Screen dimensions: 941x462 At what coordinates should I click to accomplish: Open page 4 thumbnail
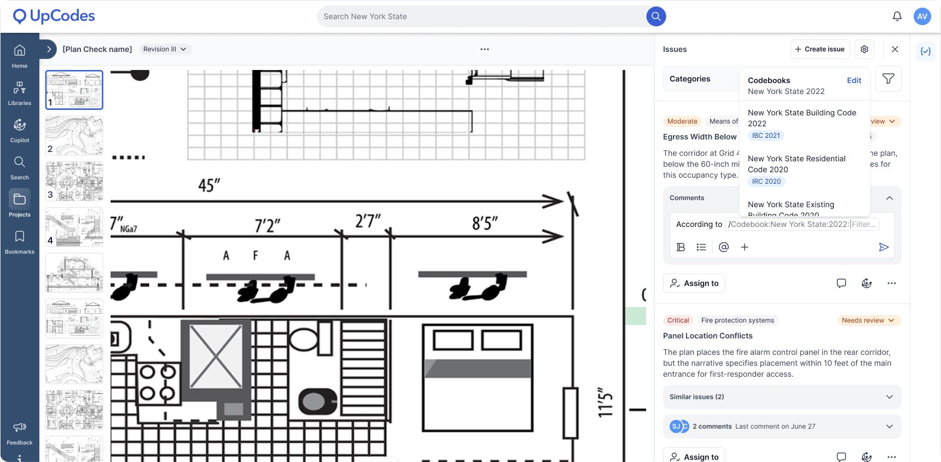[x=74, y=227]
